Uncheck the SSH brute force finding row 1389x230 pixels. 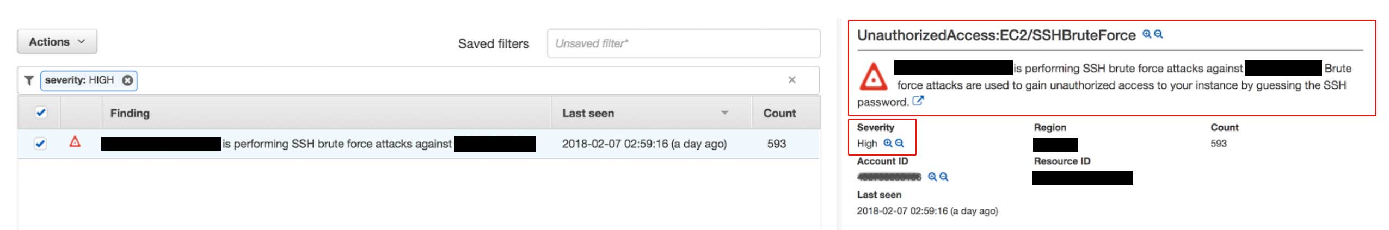click(x=40, y=144)
